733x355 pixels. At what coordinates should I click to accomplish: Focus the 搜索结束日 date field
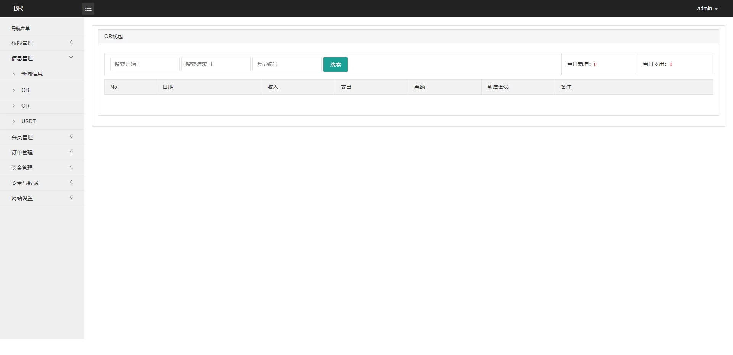tap(216, 64)
